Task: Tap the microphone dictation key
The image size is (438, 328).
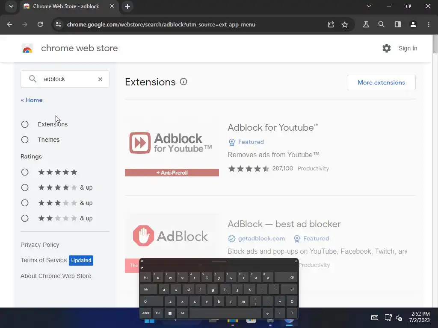Action: (267, 313)
